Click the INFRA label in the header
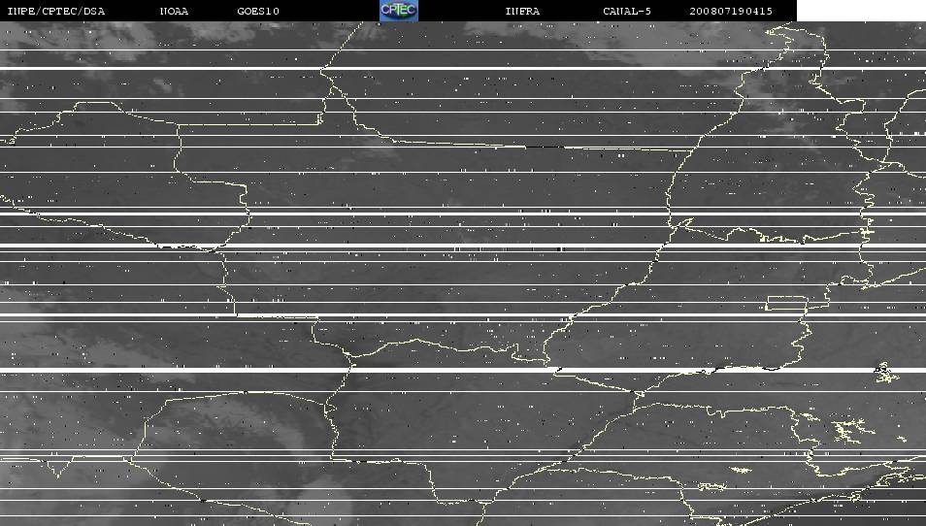926x526 pixels. [522, 12]
